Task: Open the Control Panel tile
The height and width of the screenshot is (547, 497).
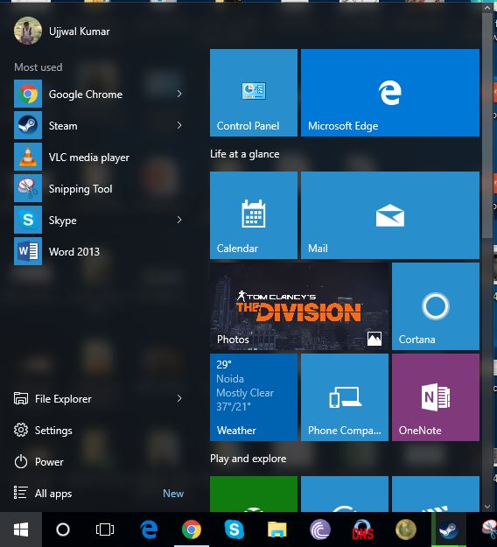Action: pyautogui.click(x=254, y=93)
